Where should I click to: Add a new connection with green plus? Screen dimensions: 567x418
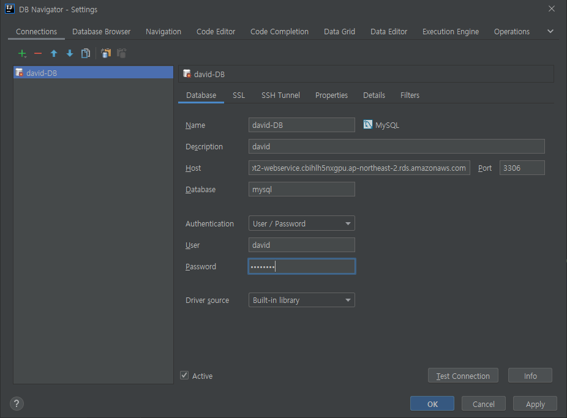pyautogui.click(x=22, y=53)
